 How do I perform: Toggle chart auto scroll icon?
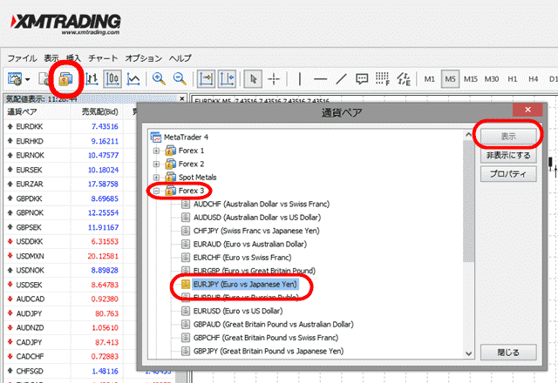tap(206, 79)
